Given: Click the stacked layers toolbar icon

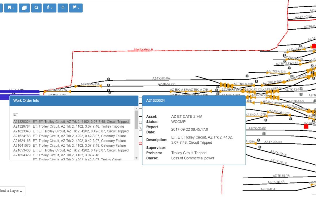Looking at the screenshot, I should click(24, 8).
